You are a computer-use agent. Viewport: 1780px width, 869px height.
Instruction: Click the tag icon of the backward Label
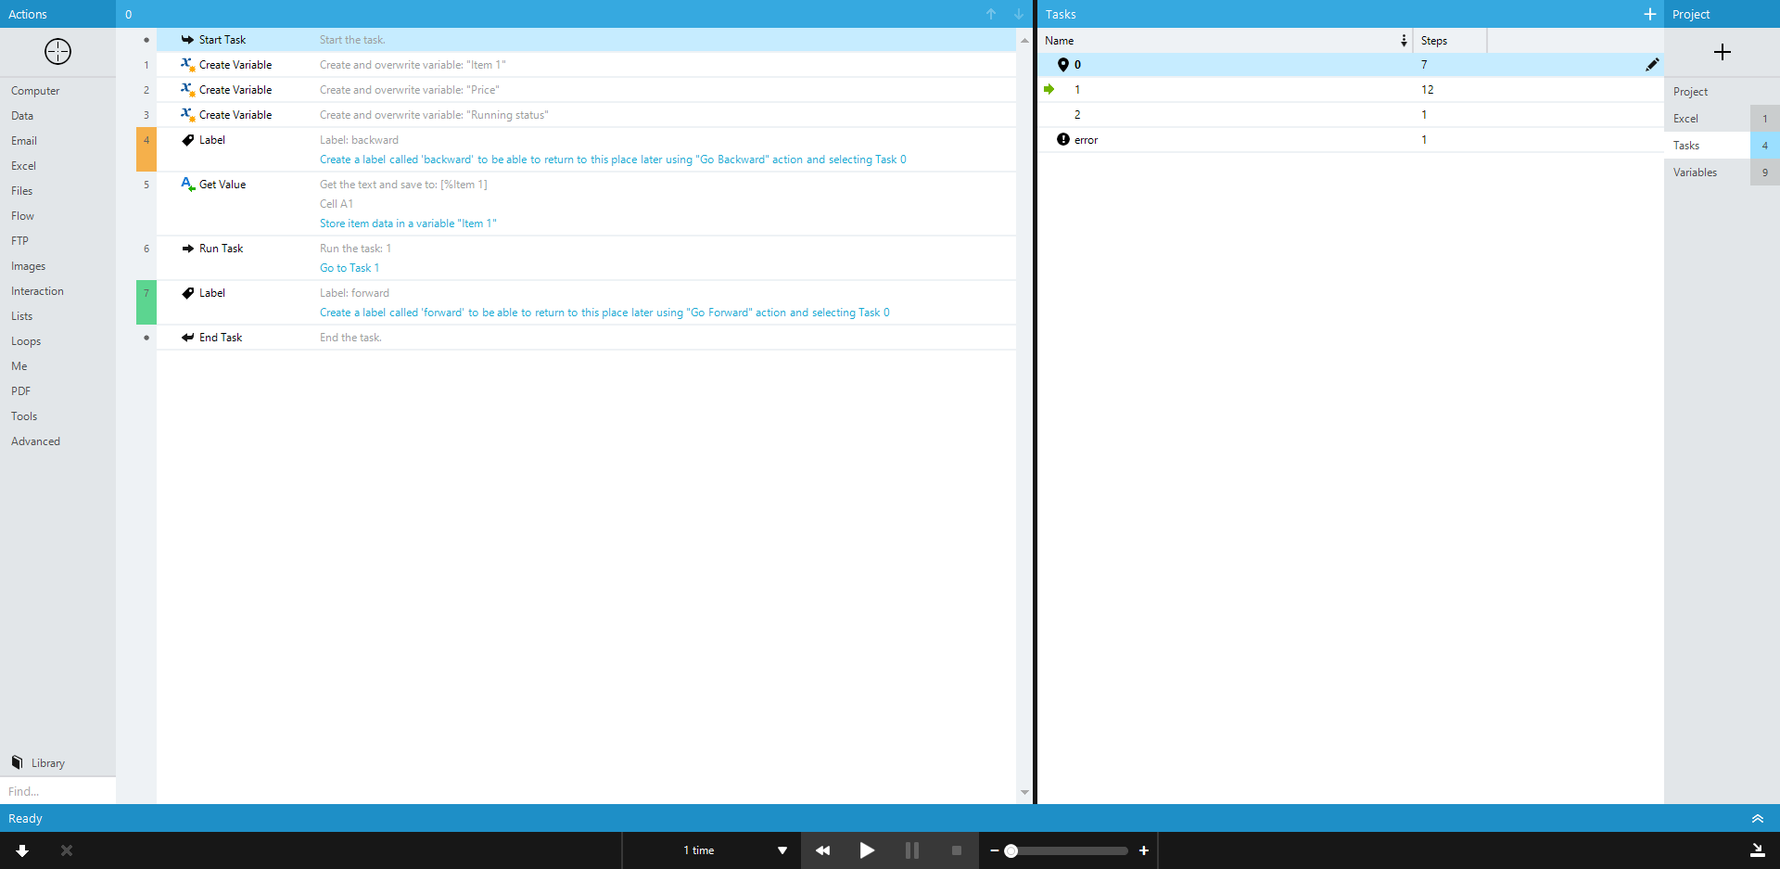click(188, 140)
